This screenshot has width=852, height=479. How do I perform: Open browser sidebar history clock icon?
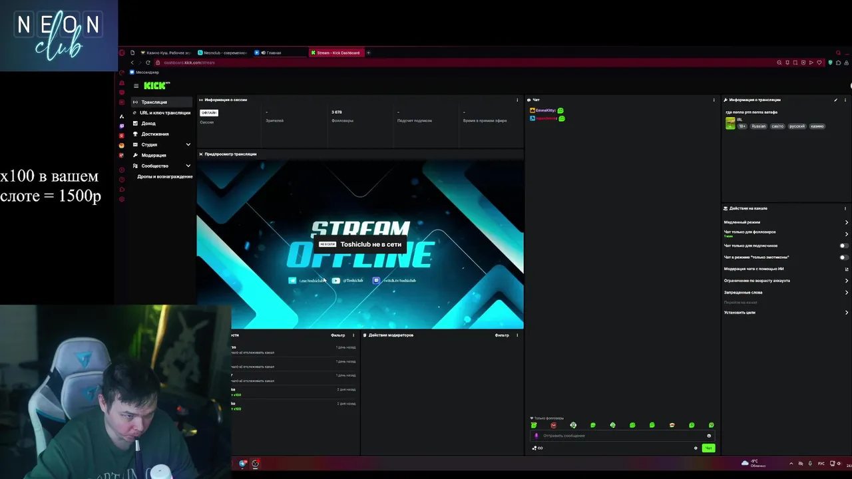coord(121,180)
